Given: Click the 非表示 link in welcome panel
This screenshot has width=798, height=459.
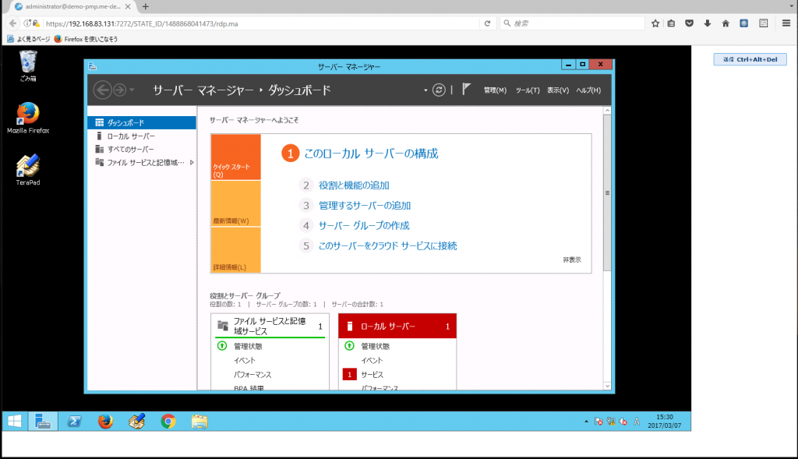Looking at the screenshot, I should (571, 260).
